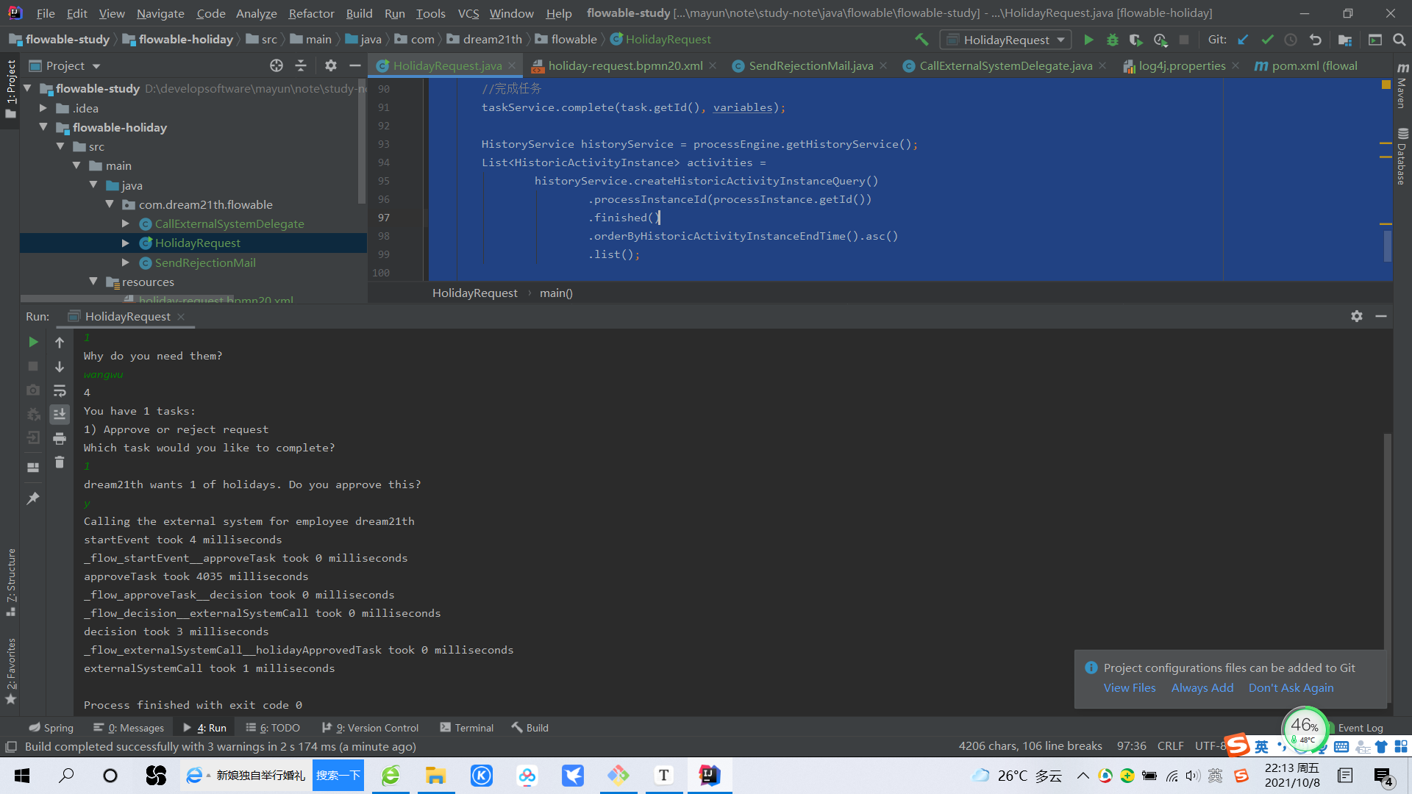This screenshot has width=1412, height=794.
Task: Click the Git commit checkmark icon
Action: point(1267,40)
